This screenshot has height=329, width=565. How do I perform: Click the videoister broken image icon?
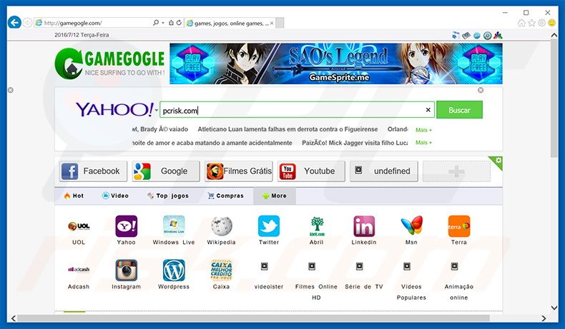point(265,266)
